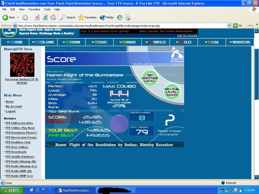This screenshot has width=259, height=194.
Task: Click the page's vertical scrollbar thumb
Action: (256, 74)
